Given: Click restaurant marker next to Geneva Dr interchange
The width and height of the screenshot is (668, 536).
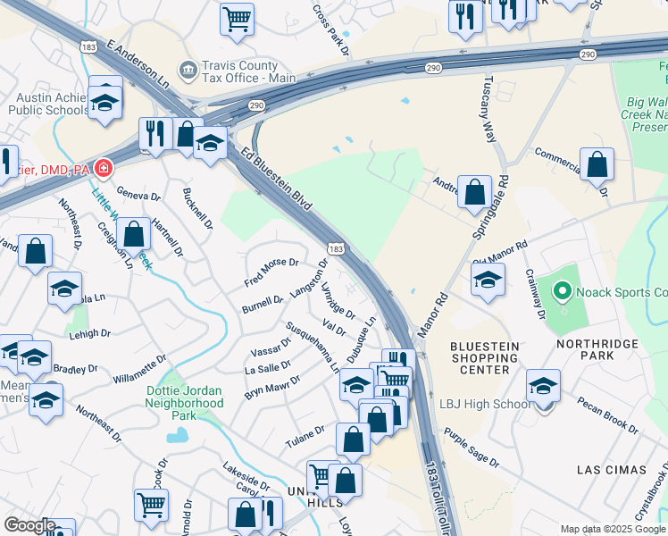Looking at the screenshot, I should click(155, 135).
